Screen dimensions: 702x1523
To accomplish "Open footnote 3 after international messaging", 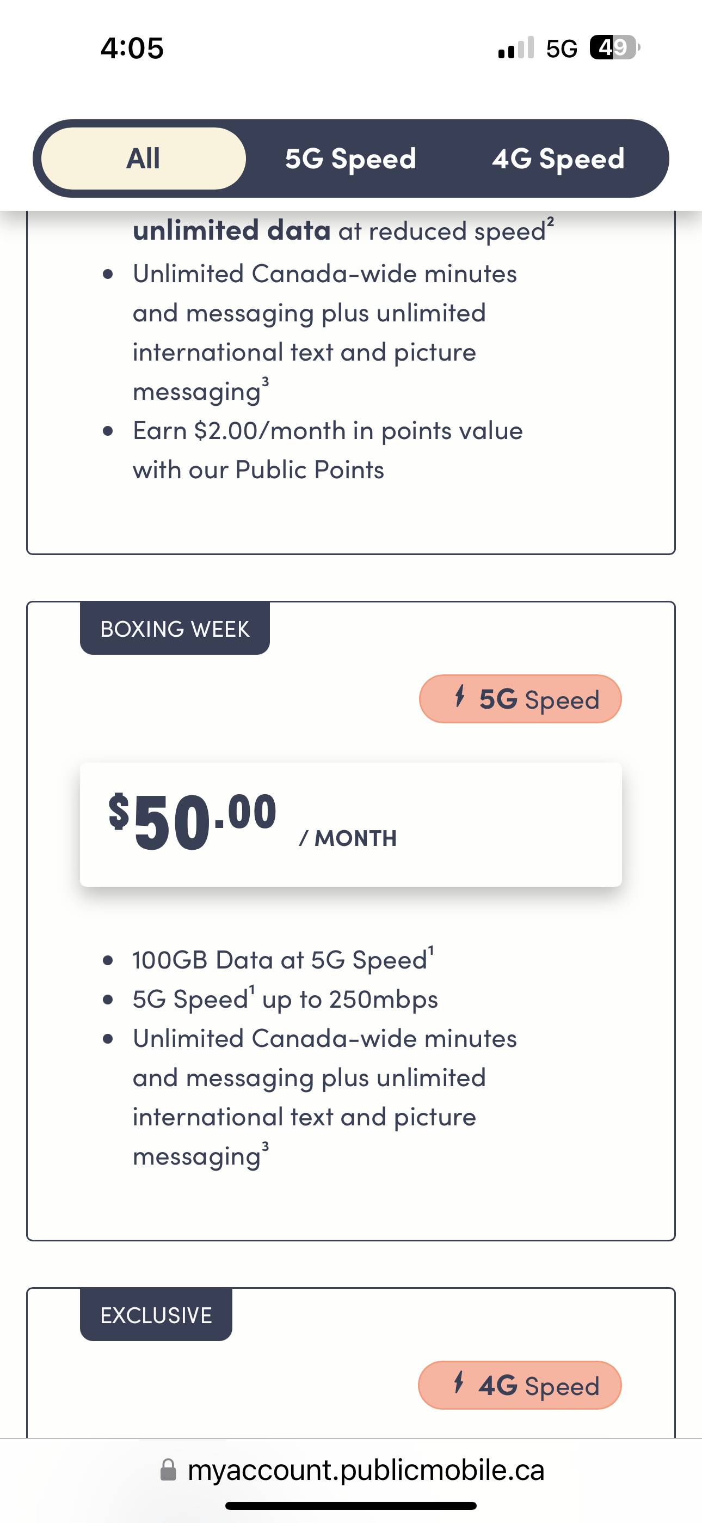I will 264,1146.
